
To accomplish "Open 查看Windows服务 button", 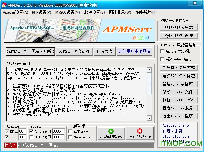I will pos(179,108).
